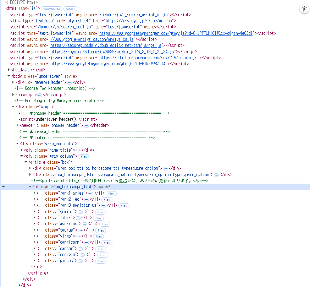Collapse the oa_horoscope_list ul
310x287 pixels.
click(x=30, y=186)
